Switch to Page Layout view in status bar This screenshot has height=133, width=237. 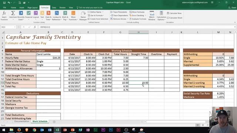point(203,125)
